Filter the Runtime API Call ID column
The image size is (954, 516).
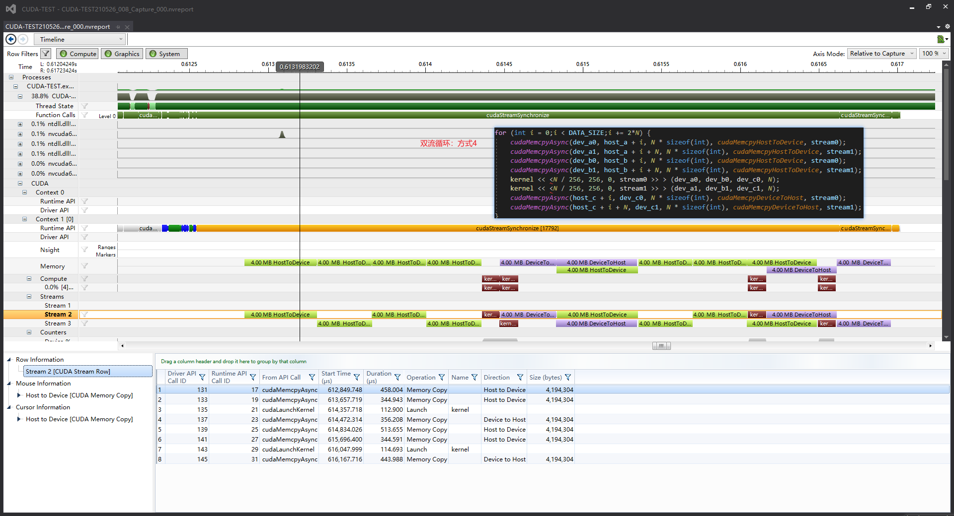(253, 377)
